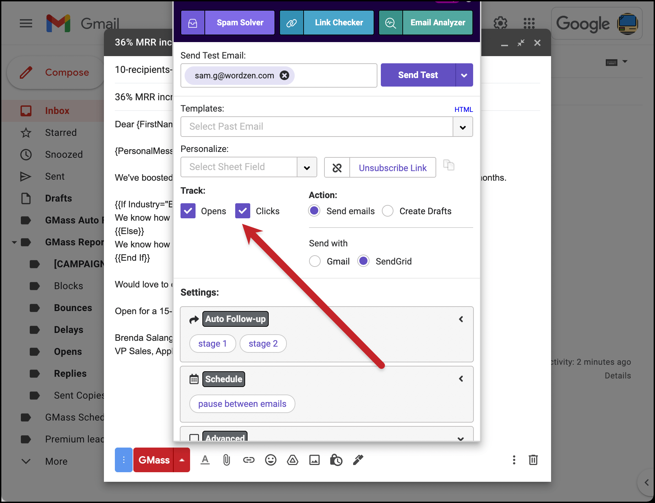This screenshot has height=503, width=655.
Task: Open input tools dropdown arrow
Action: (625, 62)
